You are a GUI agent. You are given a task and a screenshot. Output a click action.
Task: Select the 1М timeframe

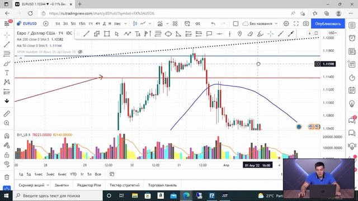pyautogui.click(x=58, y=23)
